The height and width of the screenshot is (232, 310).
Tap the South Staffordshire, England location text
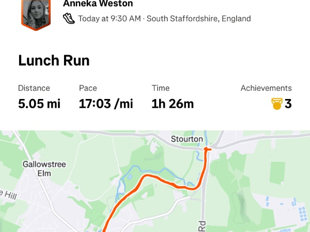pos(199,19)
